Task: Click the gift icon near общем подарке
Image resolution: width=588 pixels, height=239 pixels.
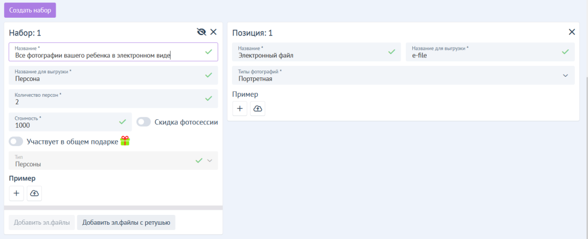Action: (x=125, y=141)
